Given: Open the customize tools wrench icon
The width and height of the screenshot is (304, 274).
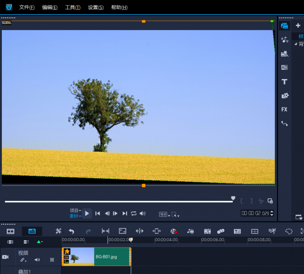Looking at the screenshot, I should (x=58, y=232).
